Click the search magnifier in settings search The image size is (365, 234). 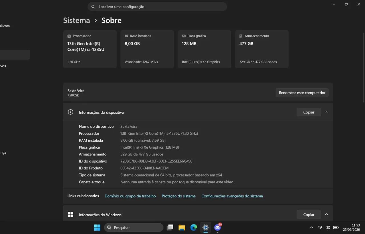pyautogui.click(x=93, y=7)
